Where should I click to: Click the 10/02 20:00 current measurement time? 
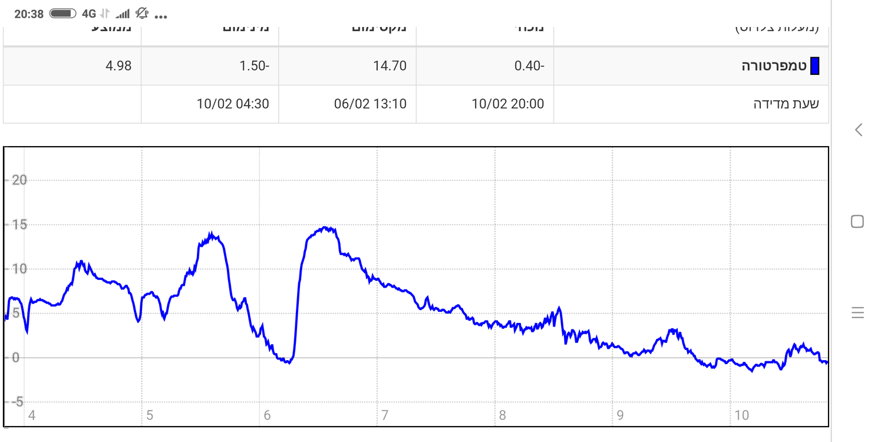[507, 104]
